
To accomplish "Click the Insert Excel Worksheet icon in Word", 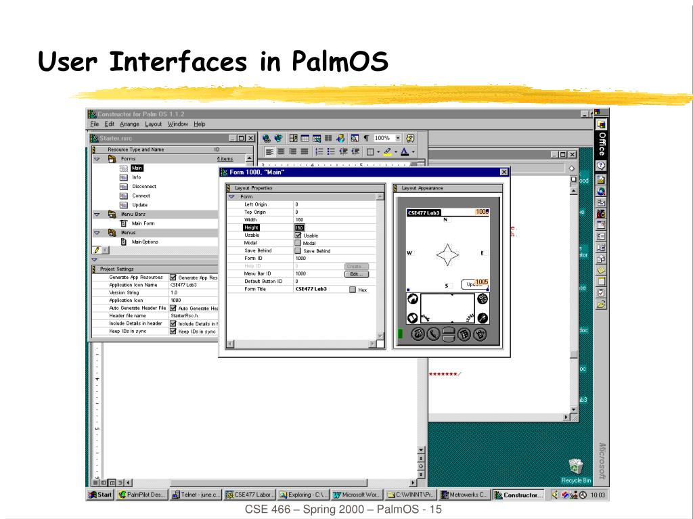I will click(317, 138).
